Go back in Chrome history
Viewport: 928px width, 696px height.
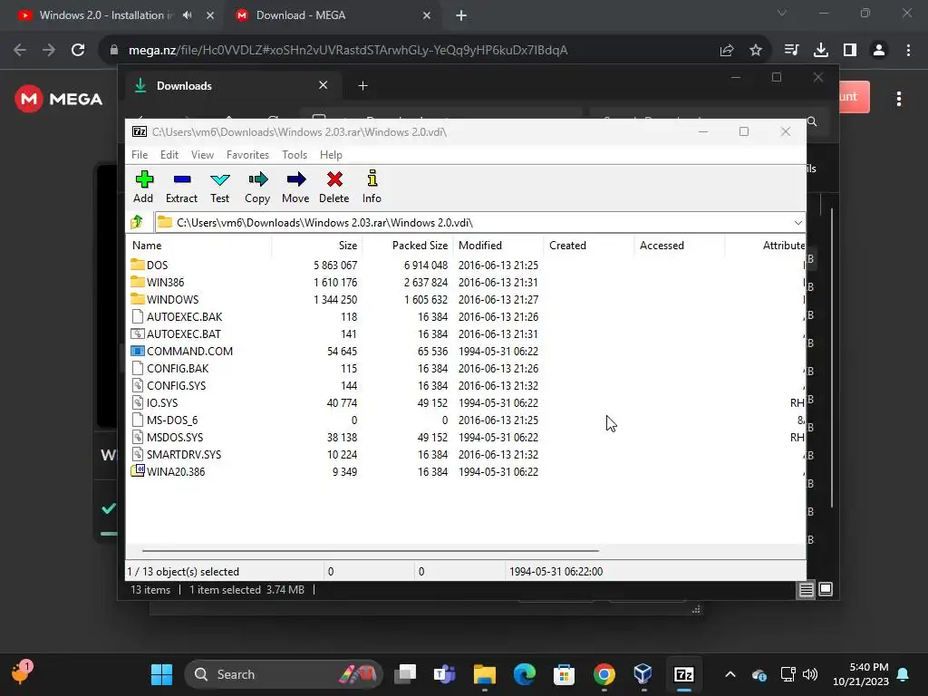pos(20,51)
